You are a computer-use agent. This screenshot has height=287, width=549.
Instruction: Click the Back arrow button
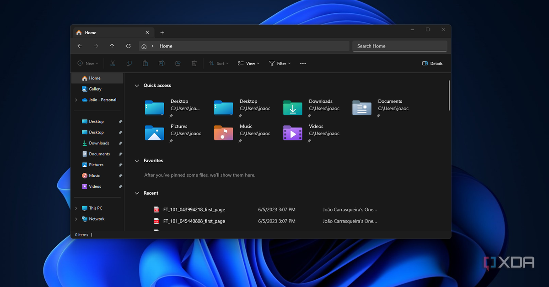click(x=80, y=46)
